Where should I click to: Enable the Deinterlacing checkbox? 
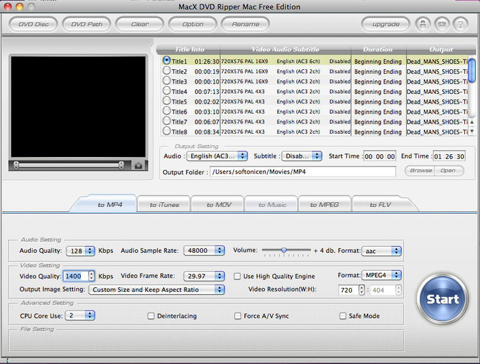click(x=151, y=316)
